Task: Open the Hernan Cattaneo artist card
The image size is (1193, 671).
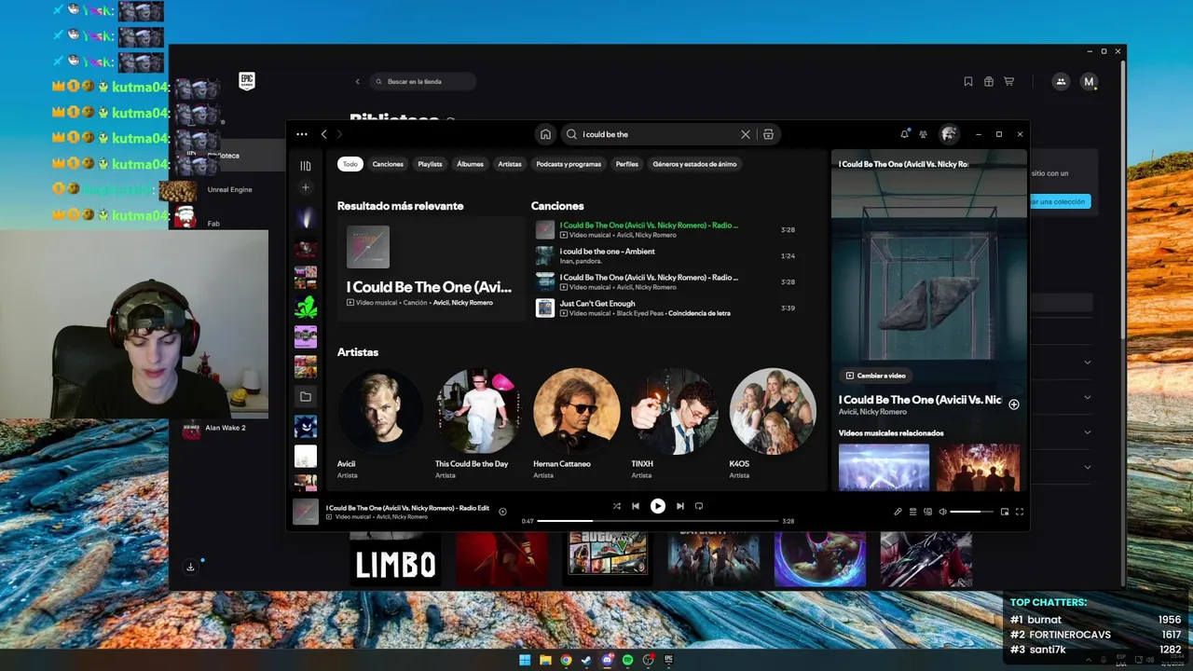Action: pos(576,424)
